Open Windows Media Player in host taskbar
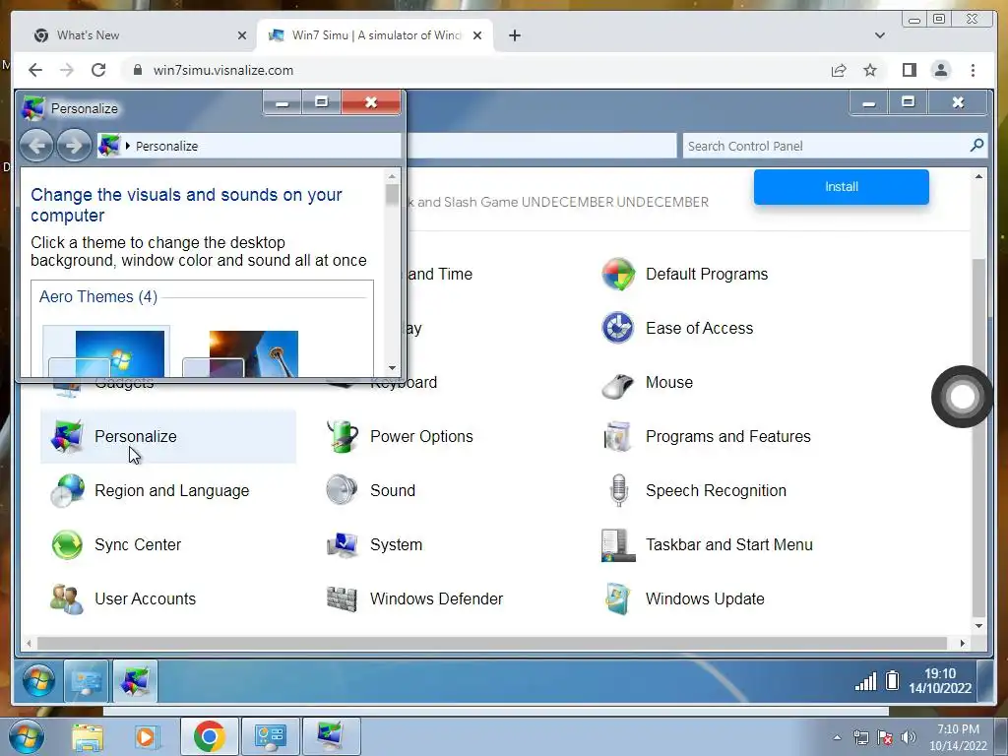 (146, 736)
